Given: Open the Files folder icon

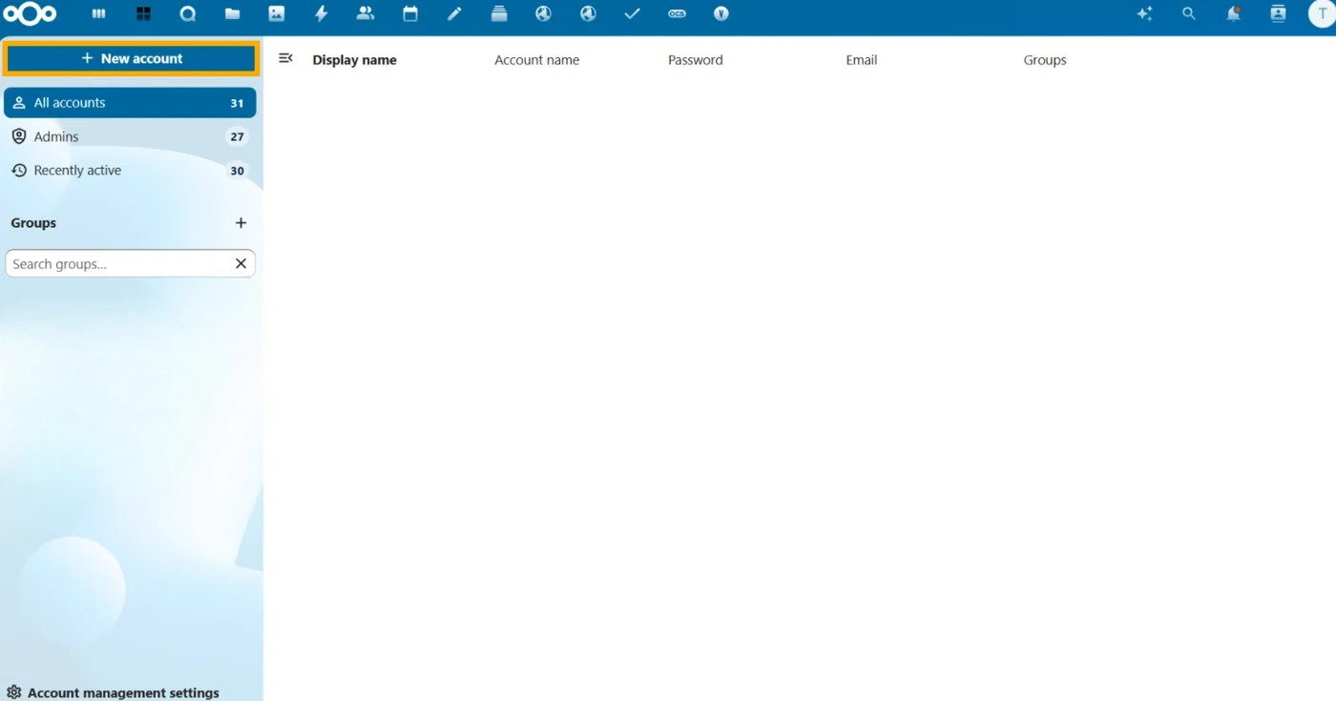Looking at the screenshot, I should (232, 14).
